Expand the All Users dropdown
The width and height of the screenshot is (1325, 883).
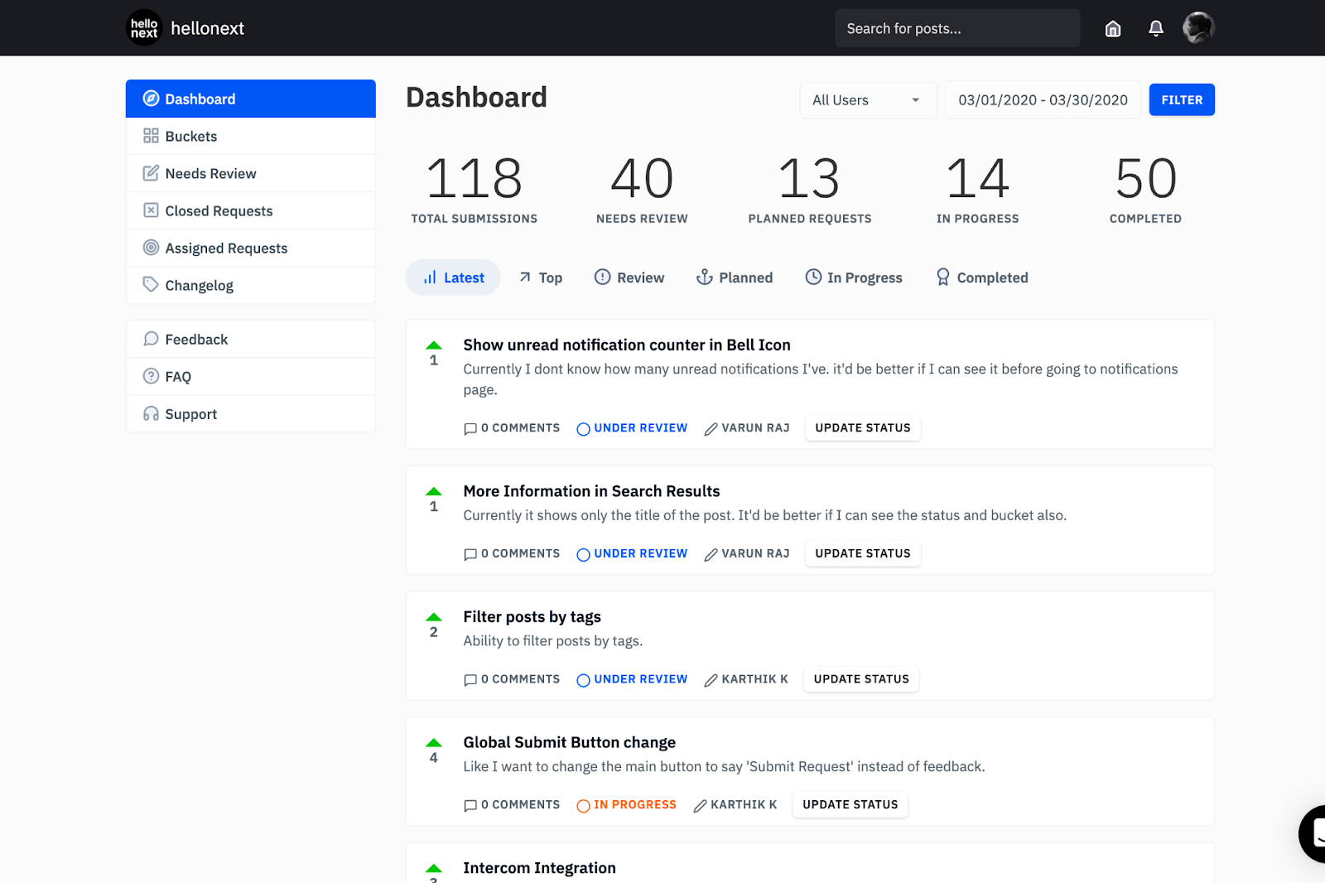pos(867,100)
